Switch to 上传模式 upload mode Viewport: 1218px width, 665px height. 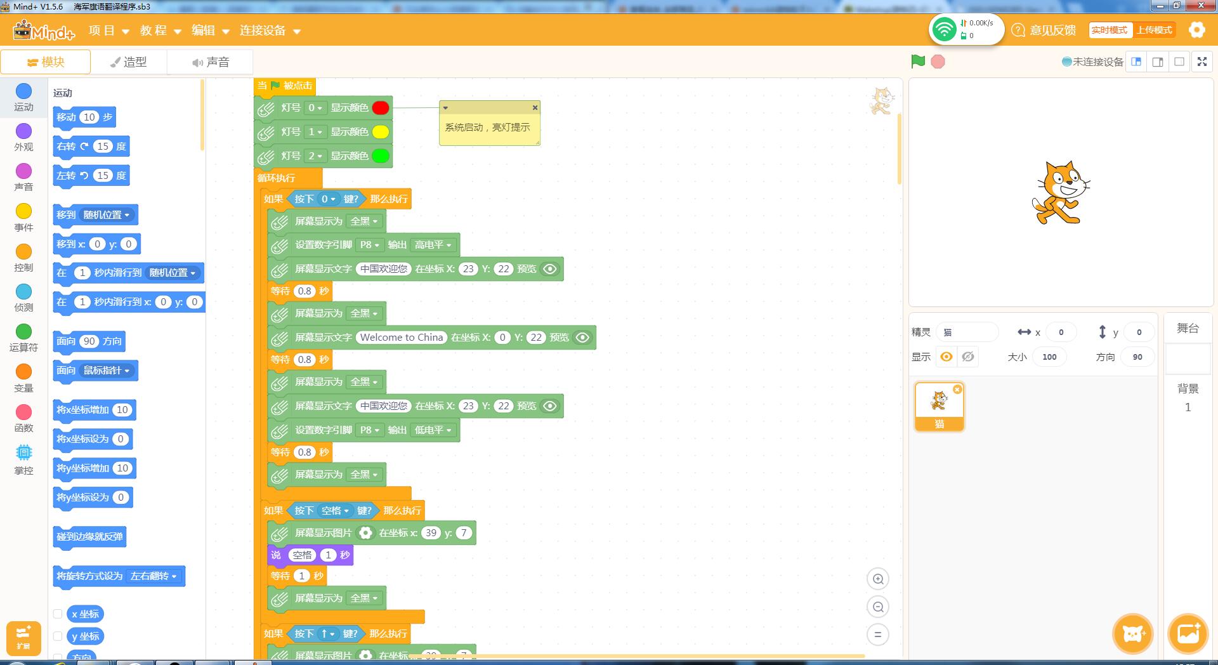click(1154, 30)
